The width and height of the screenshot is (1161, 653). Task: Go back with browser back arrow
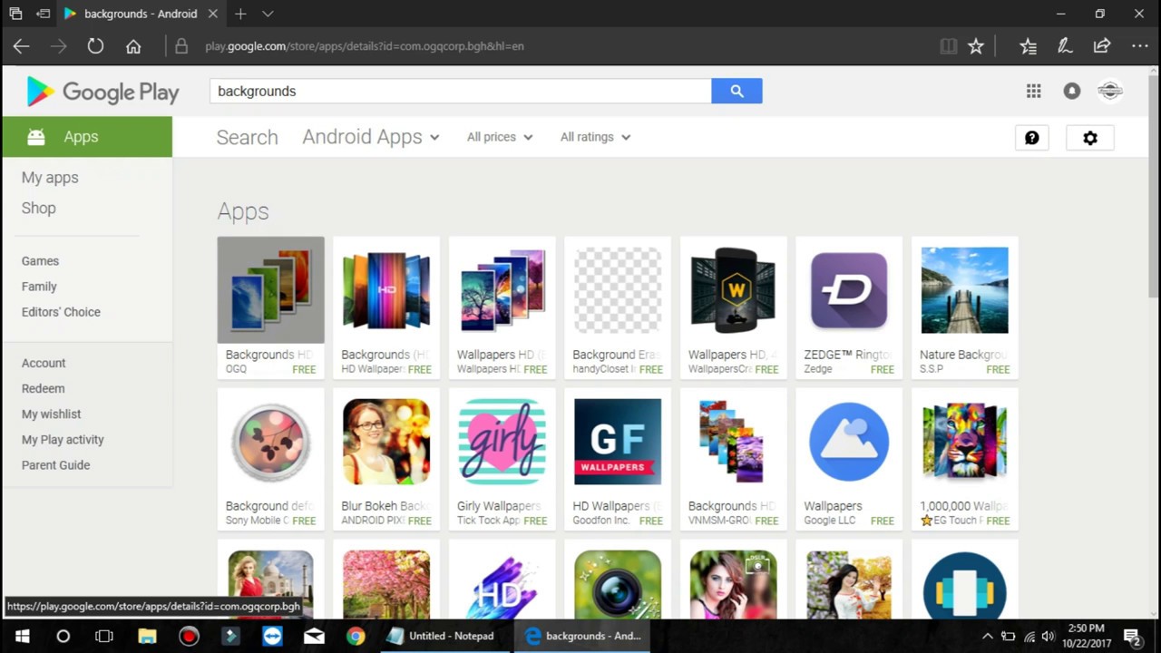click(x=21, y=46)
